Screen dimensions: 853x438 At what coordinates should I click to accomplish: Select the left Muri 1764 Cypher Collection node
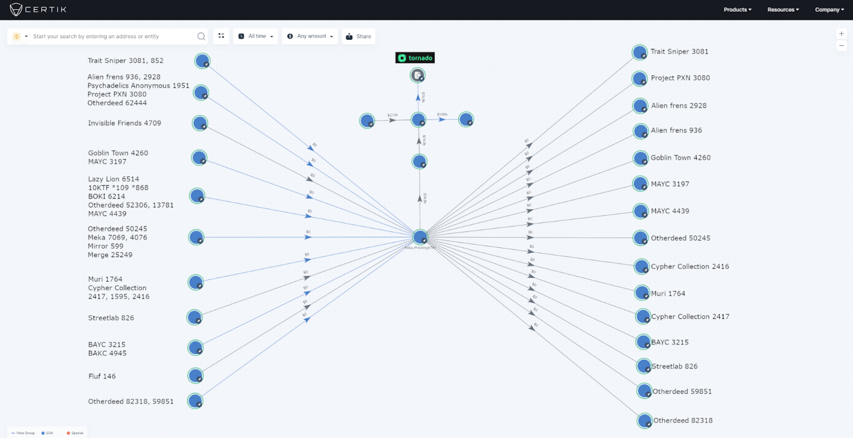[x=196, y=282]
